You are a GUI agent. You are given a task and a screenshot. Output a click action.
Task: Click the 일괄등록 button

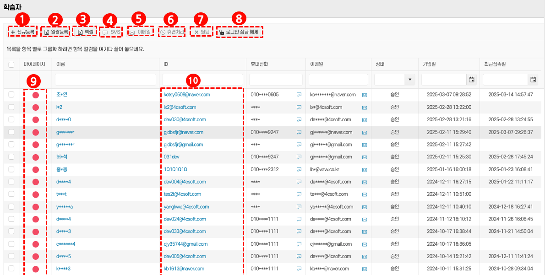click(56, 32)
